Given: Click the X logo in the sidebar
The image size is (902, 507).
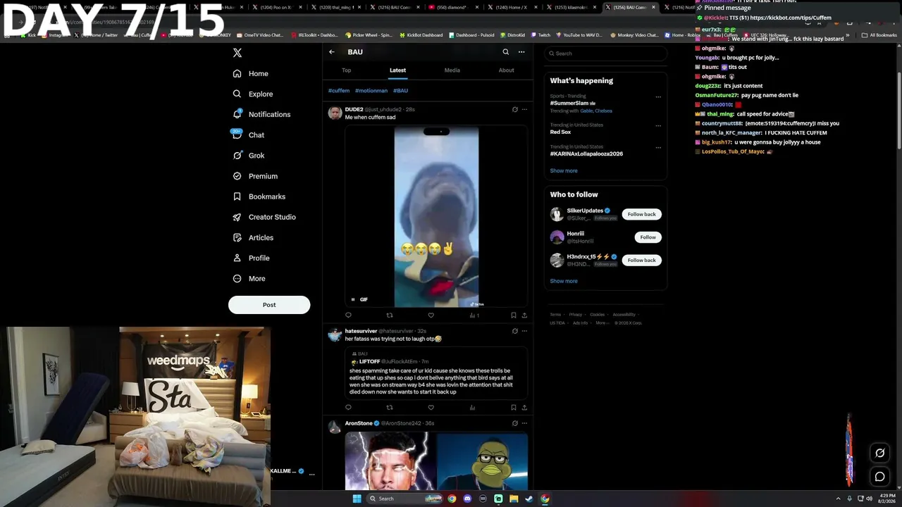Looking at the screenshot, I should click(x=237, y=53).
